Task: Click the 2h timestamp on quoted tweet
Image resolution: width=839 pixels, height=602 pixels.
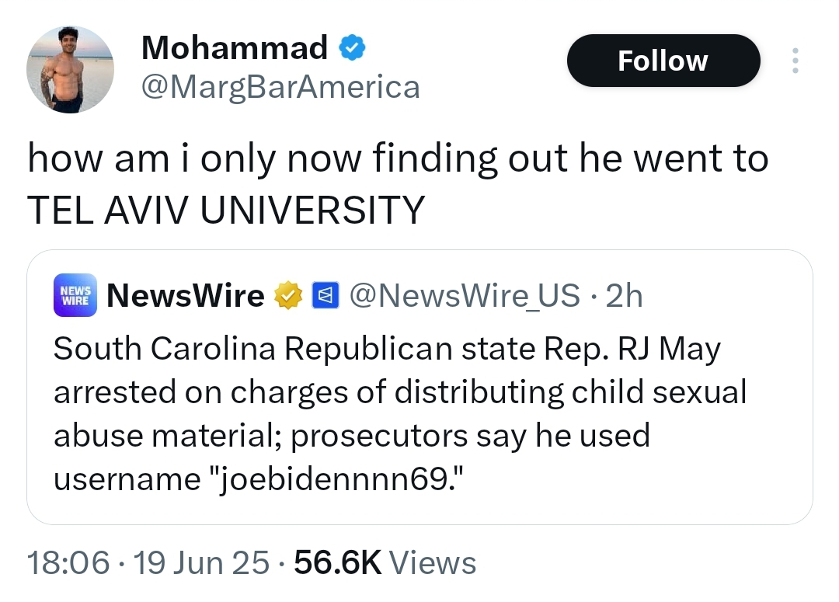Action: 624,295
